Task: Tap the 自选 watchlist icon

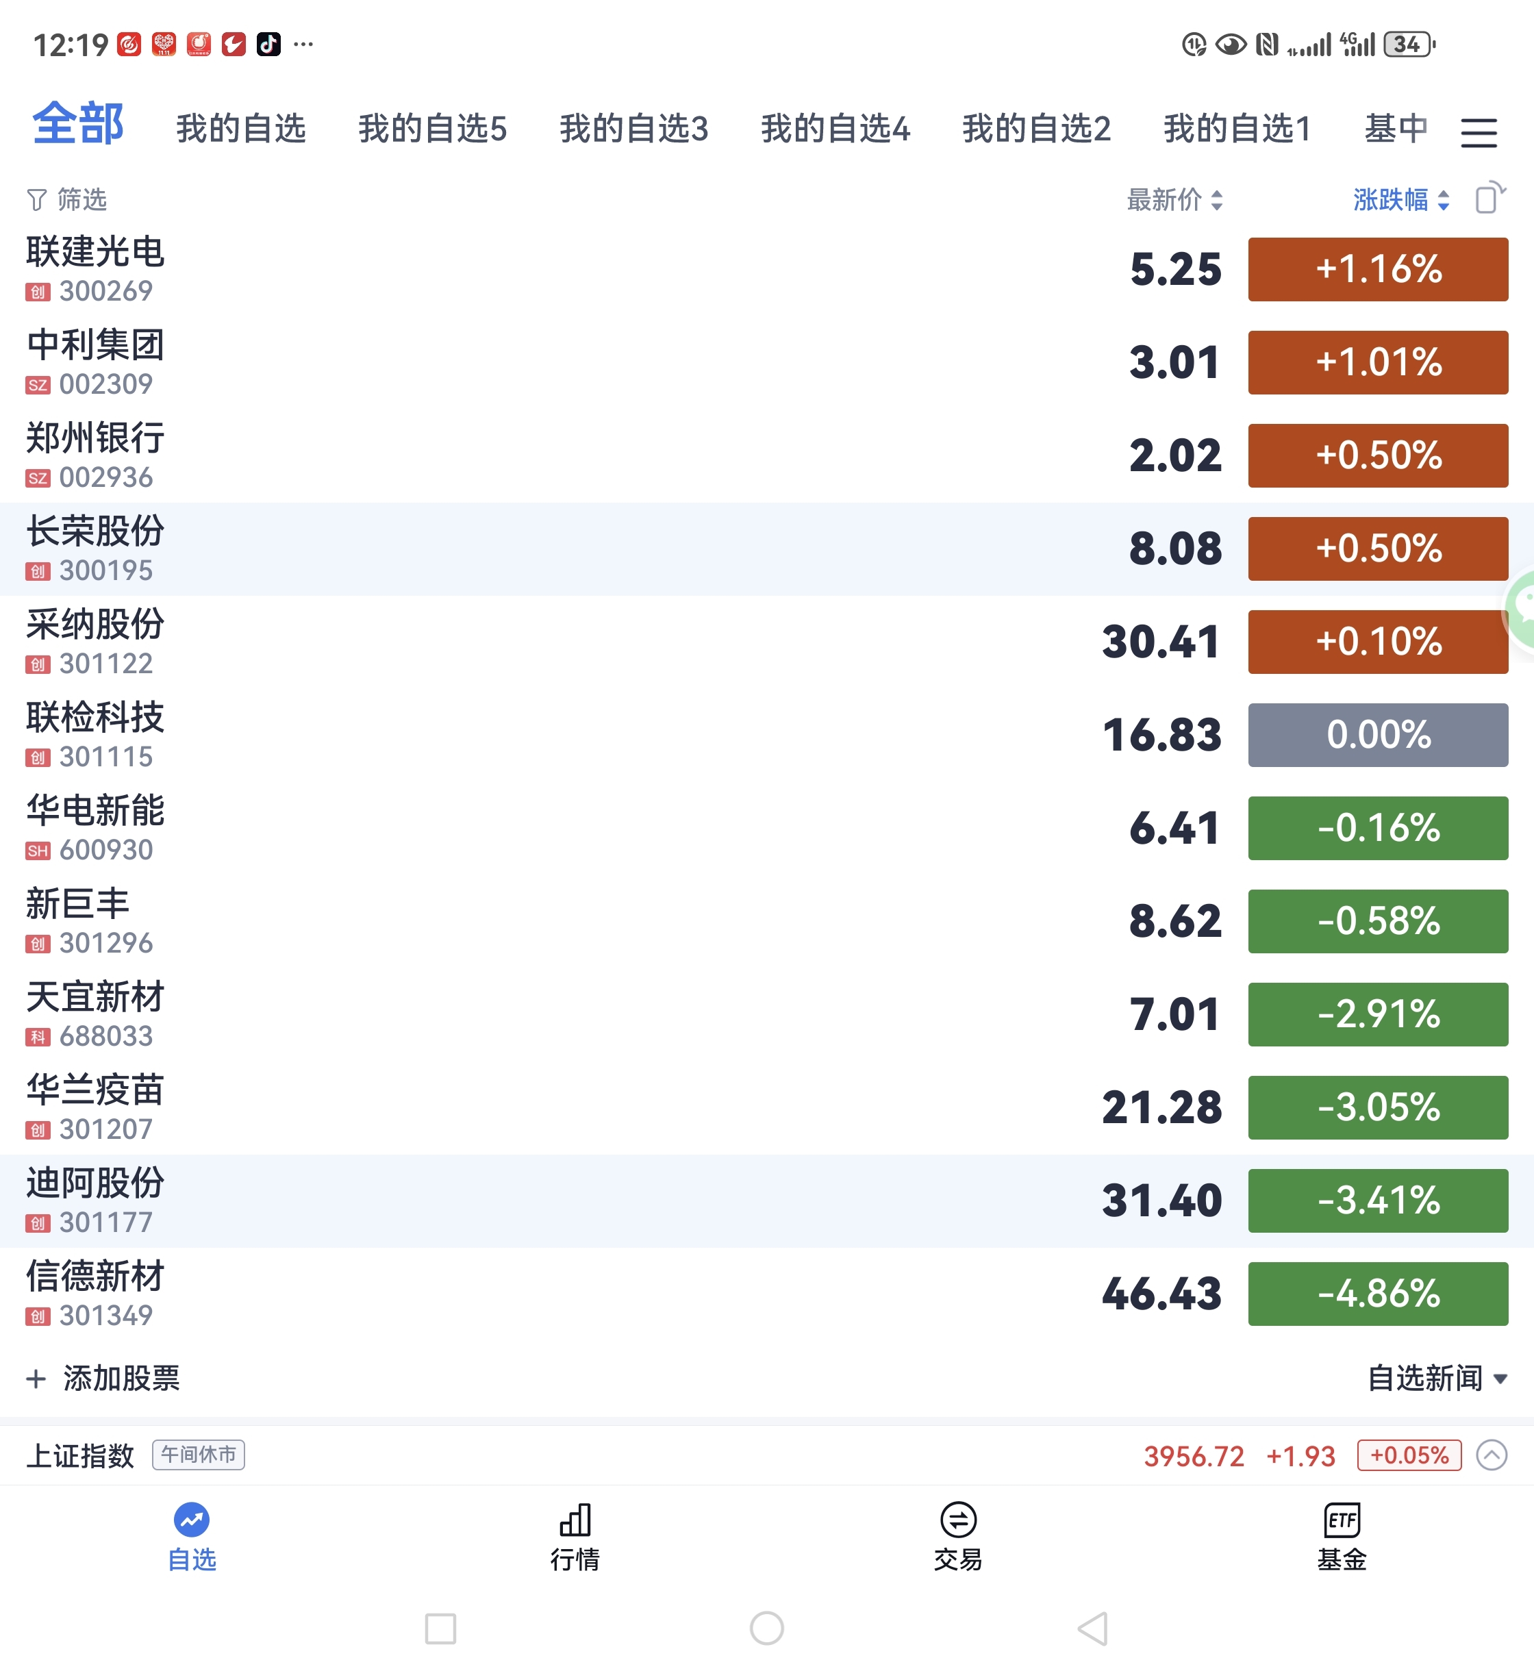Action: coord(192,1520)
